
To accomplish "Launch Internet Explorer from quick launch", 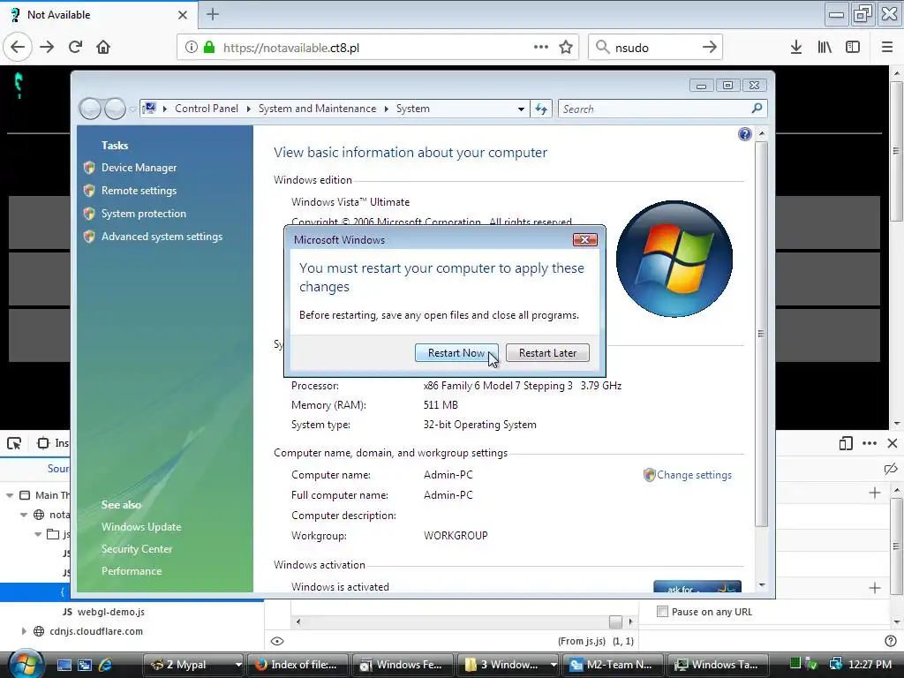I will 106,665.
